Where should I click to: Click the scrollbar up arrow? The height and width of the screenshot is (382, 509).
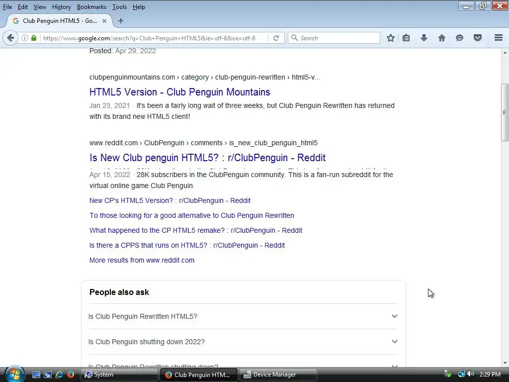tap(505, 53)
